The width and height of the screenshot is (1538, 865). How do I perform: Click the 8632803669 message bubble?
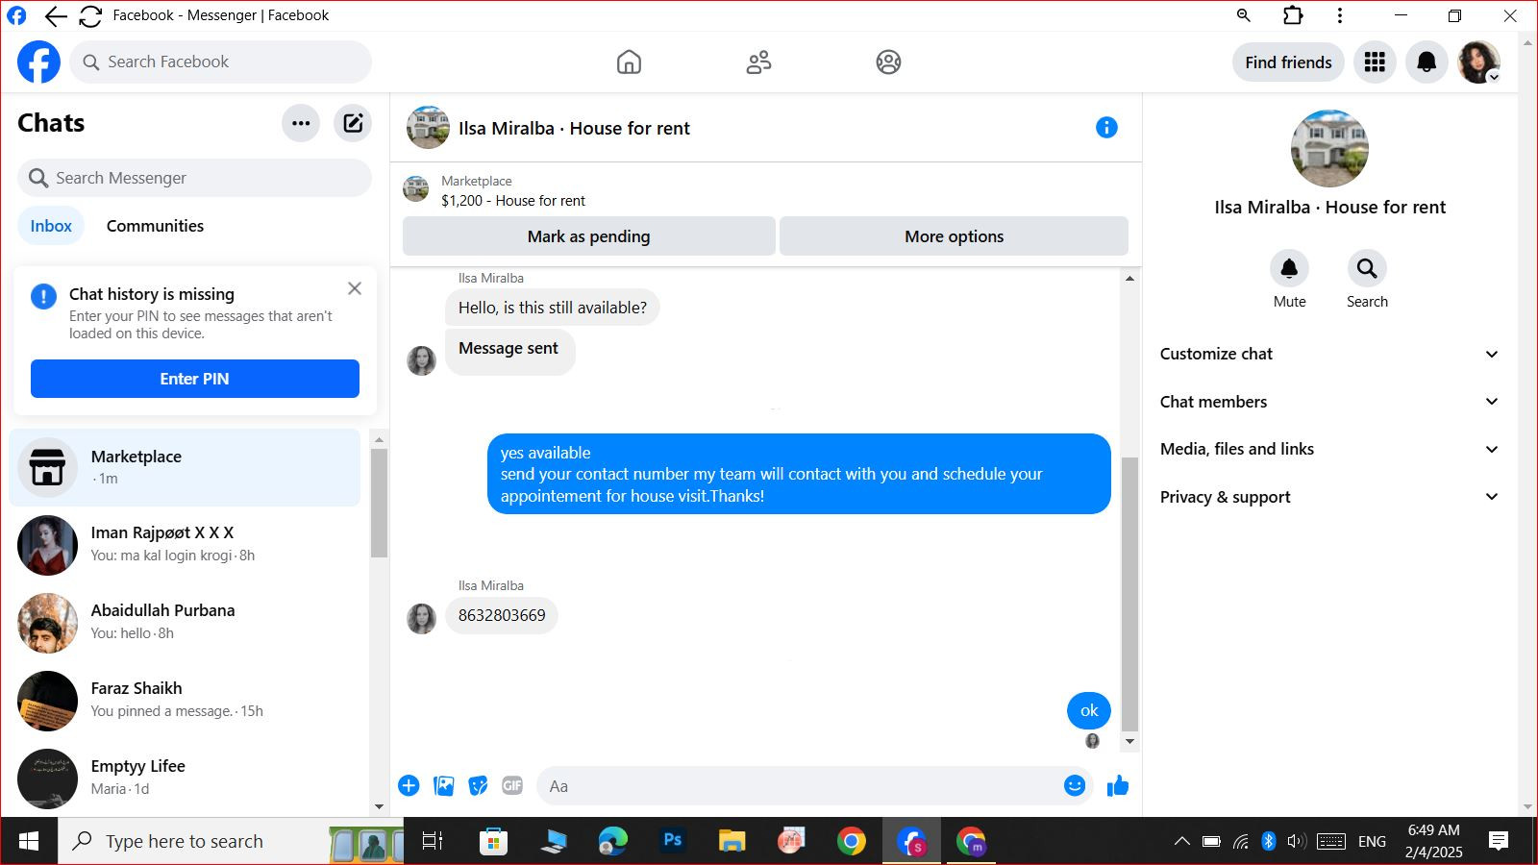click(502, 615)
